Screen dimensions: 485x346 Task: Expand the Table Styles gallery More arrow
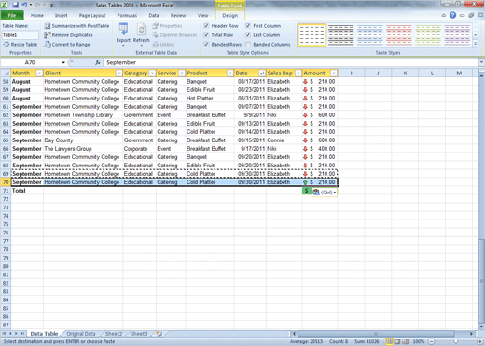pos(476,44)
